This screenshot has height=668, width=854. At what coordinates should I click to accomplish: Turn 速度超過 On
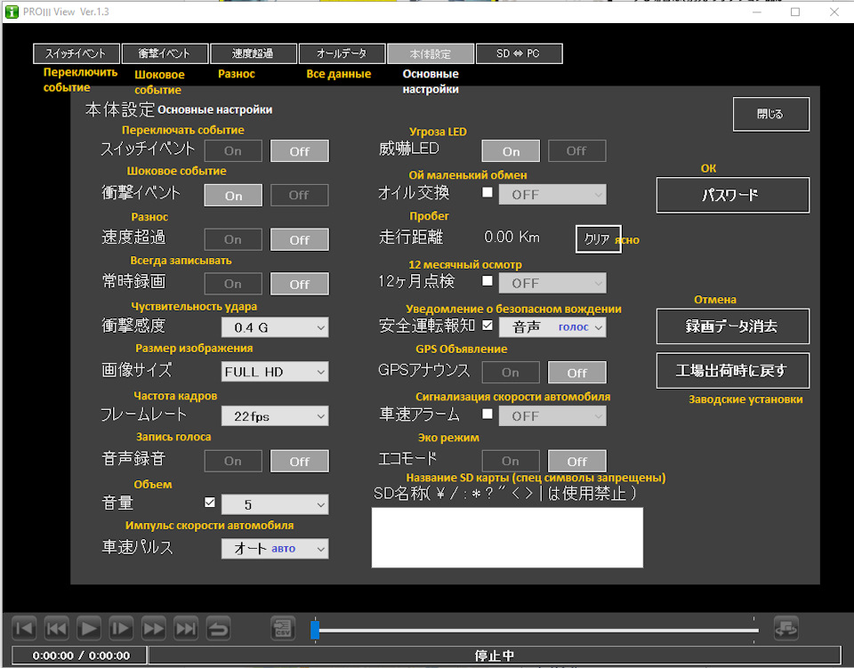[233, 239]
